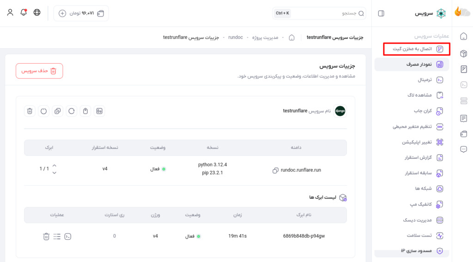Screen dimensions: 473x262
Task: Open اتصال به مخزن گیت menu item
Action: 417,49
